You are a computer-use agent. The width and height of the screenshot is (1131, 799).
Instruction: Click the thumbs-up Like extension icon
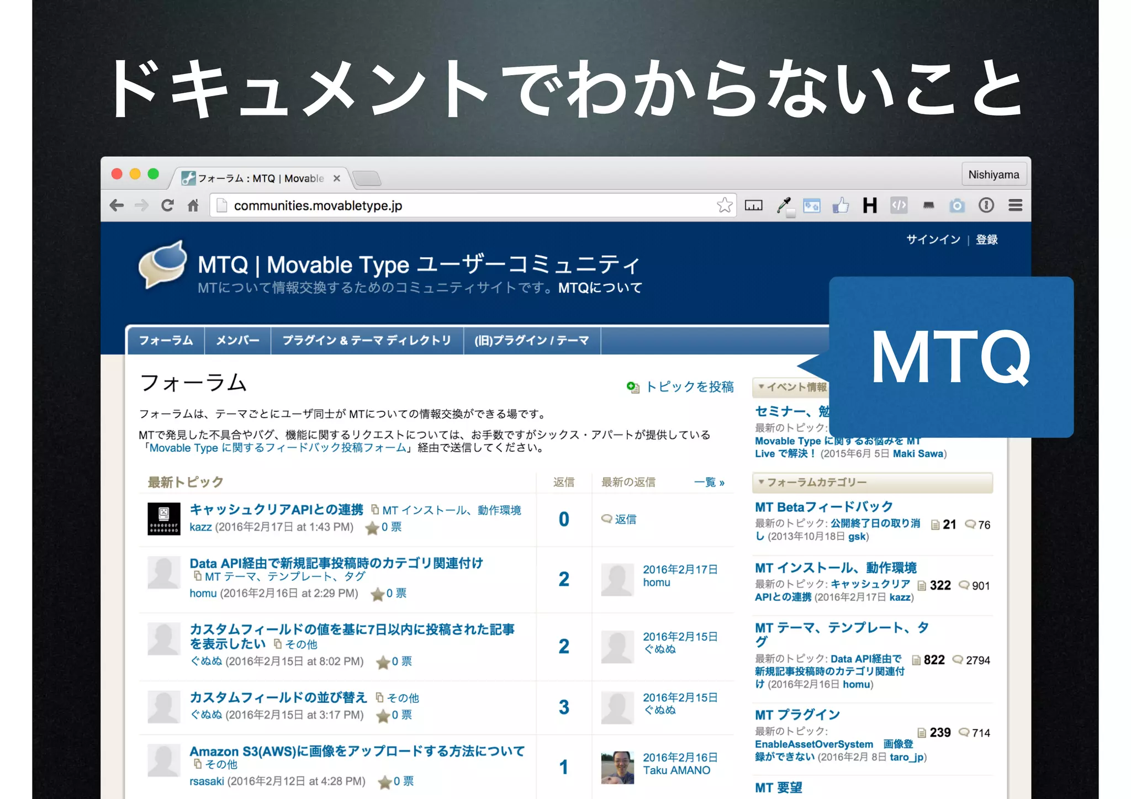pos(841,205)
